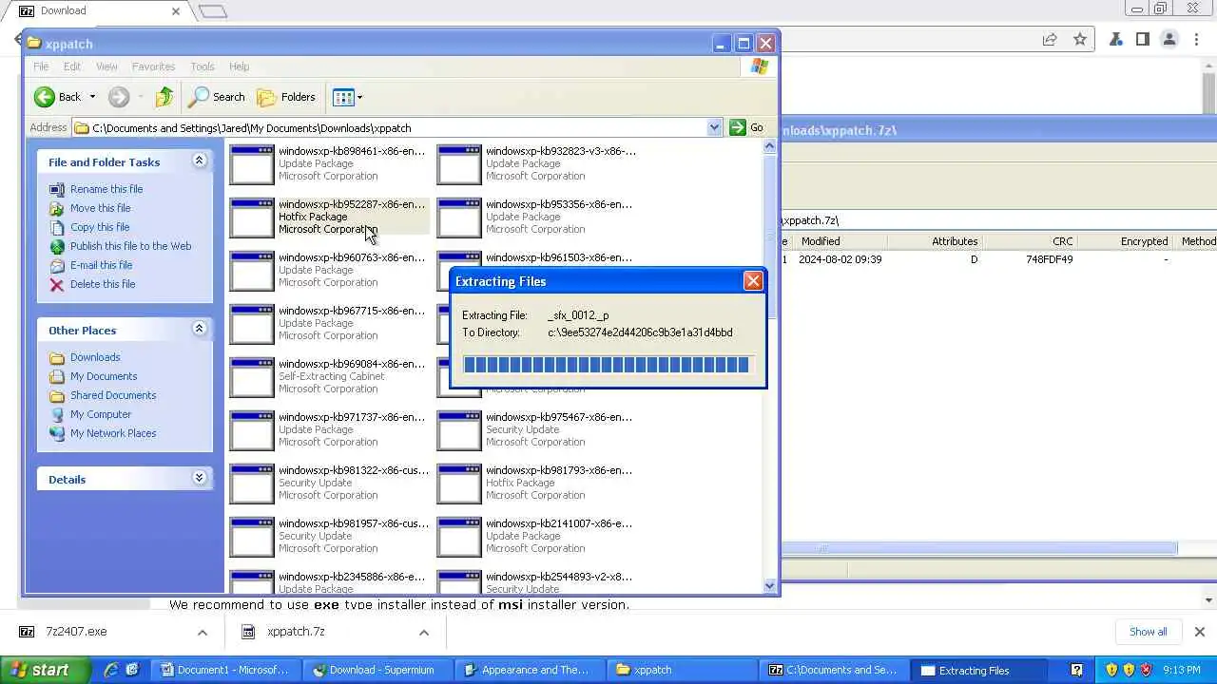Select windowsxp-kb932823-v3 file icon
Image resolution: width=1217 pixels, height=684 pixels.
click(459, 164)
